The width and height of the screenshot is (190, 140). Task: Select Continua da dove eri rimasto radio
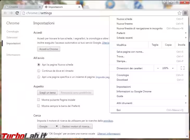(39, 71)
